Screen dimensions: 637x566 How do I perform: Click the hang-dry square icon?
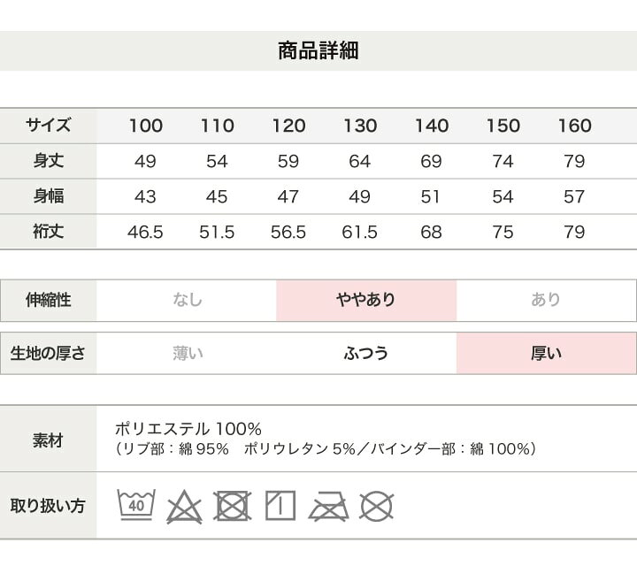tap(280, 507)
